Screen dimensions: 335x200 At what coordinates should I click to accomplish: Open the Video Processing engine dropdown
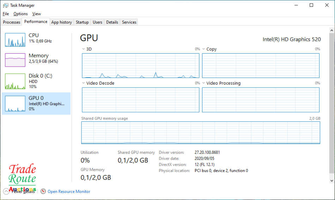pos(203,83)
